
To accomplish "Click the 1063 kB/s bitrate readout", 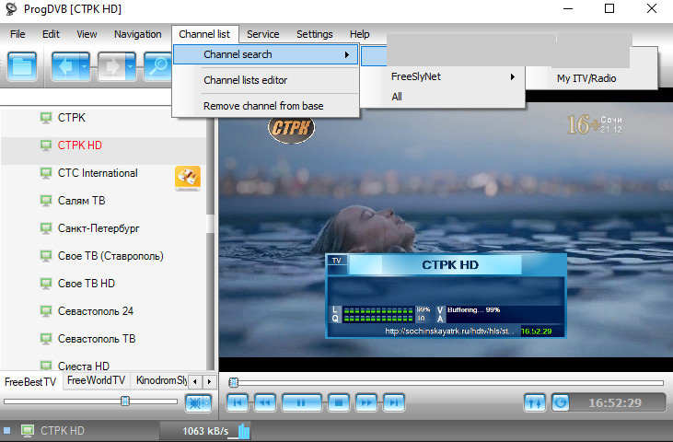I will 205,431.
